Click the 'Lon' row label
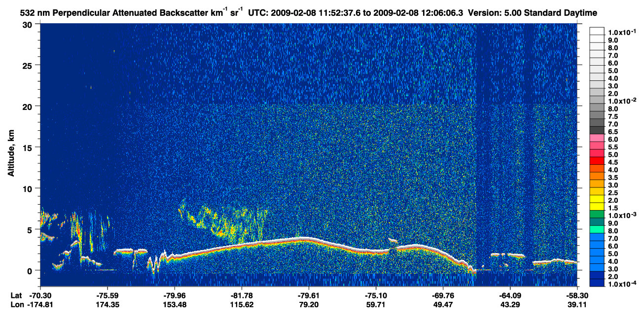This screenshot has width=641, height=329. pos(17,304)
